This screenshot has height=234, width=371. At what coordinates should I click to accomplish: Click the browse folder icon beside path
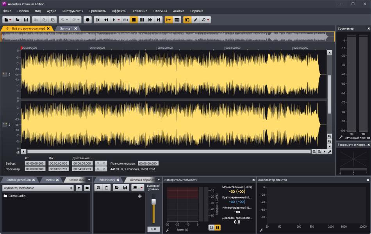[x=87, y=188]
